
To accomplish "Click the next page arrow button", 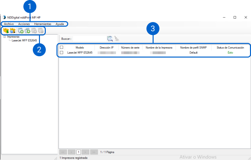I will 85,152.
